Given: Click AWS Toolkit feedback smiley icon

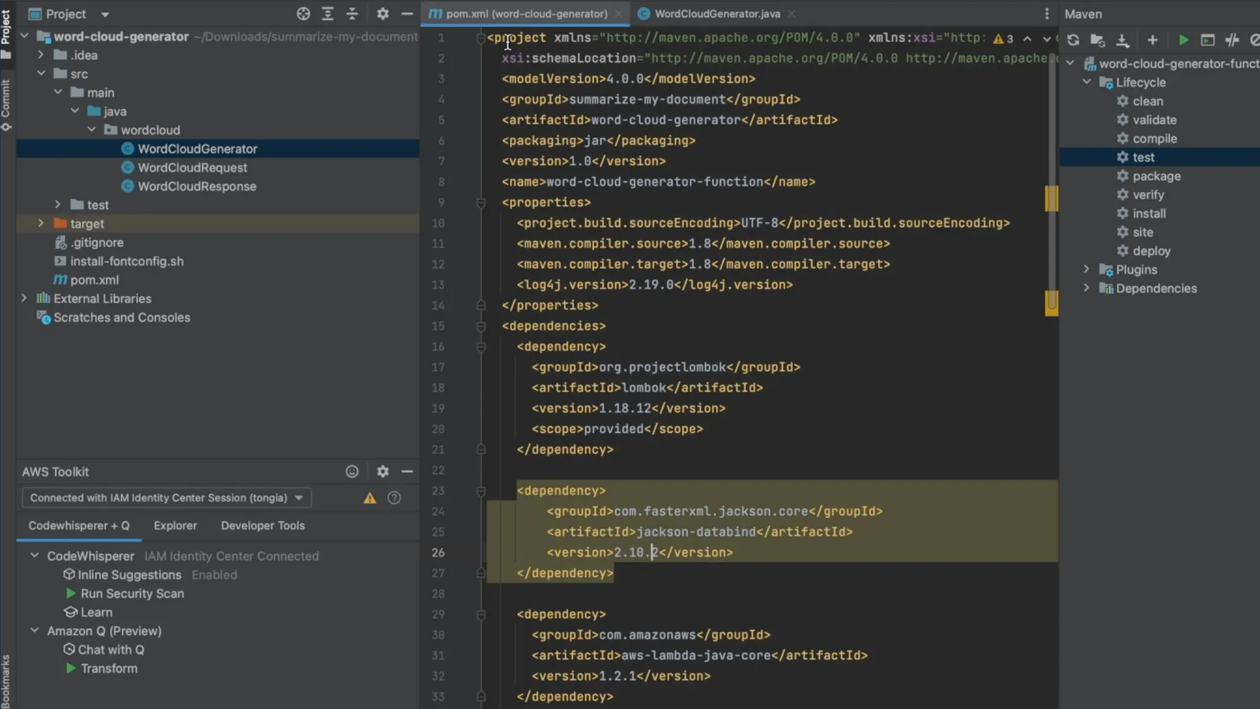Looking at the screenshot, I should (352, 471).
